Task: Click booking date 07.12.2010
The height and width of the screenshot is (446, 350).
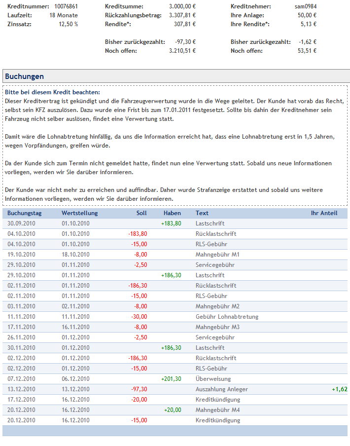Action: [21, 378]
